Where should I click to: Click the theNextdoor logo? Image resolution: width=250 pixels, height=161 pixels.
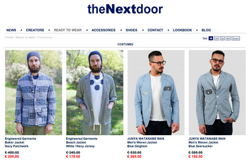[x=125, y=9]
